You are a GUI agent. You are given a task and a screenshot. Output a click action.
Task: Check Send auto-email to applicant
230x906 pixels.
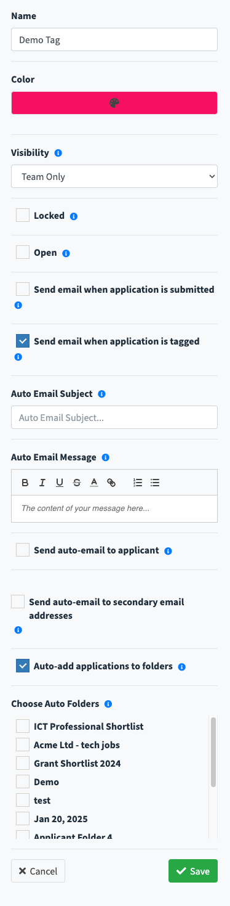23,550
